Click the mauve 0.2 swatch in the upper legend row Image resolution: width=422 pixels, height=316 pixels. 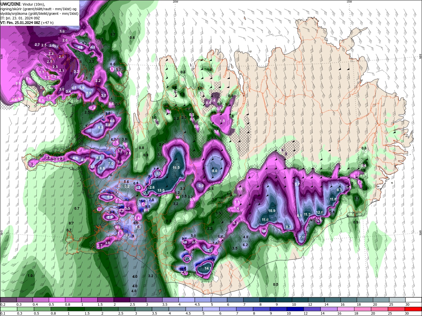(8, 300)
